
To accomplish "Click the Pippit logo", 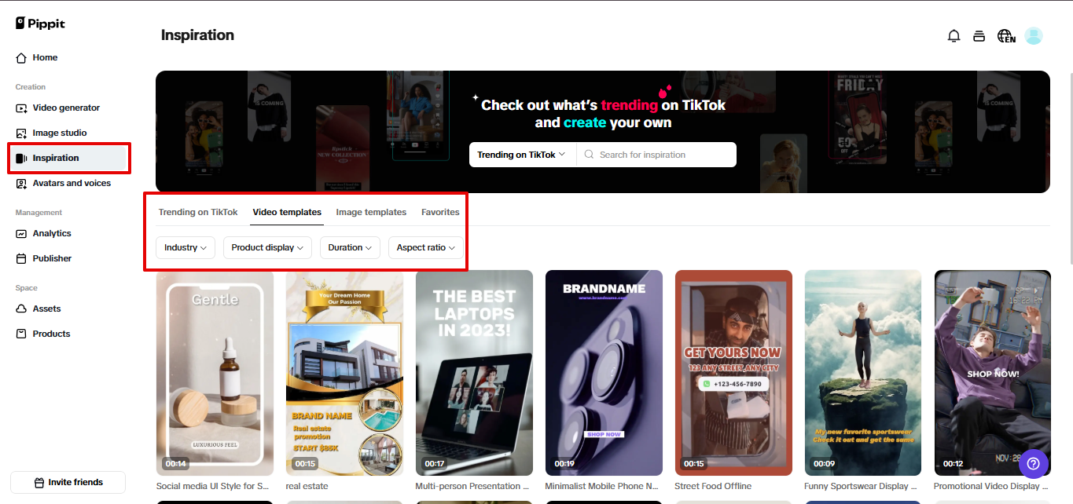I will pos(40,24).
